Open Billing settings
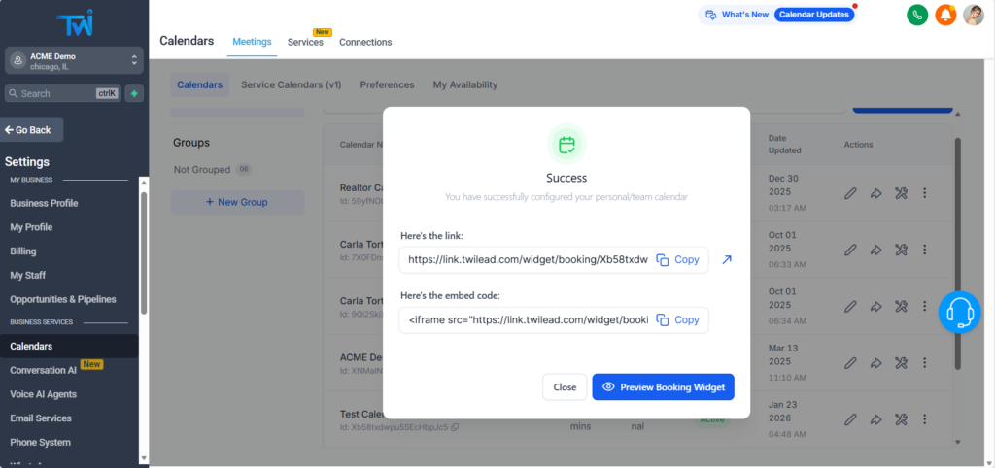The height and width of the screenshot is (468, 995). 23,251
